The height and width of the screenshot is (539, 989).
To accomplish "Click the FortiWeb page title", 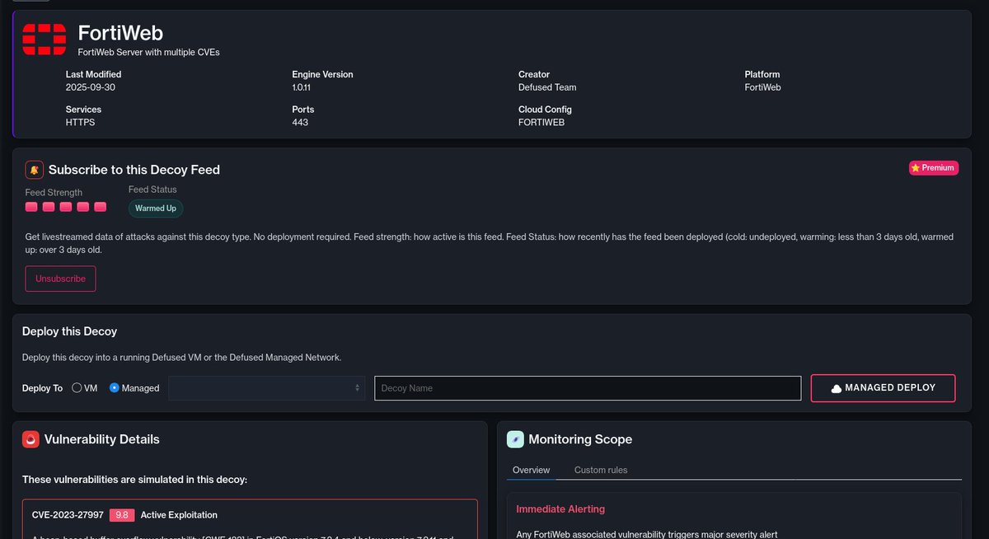I will point(120,33).
